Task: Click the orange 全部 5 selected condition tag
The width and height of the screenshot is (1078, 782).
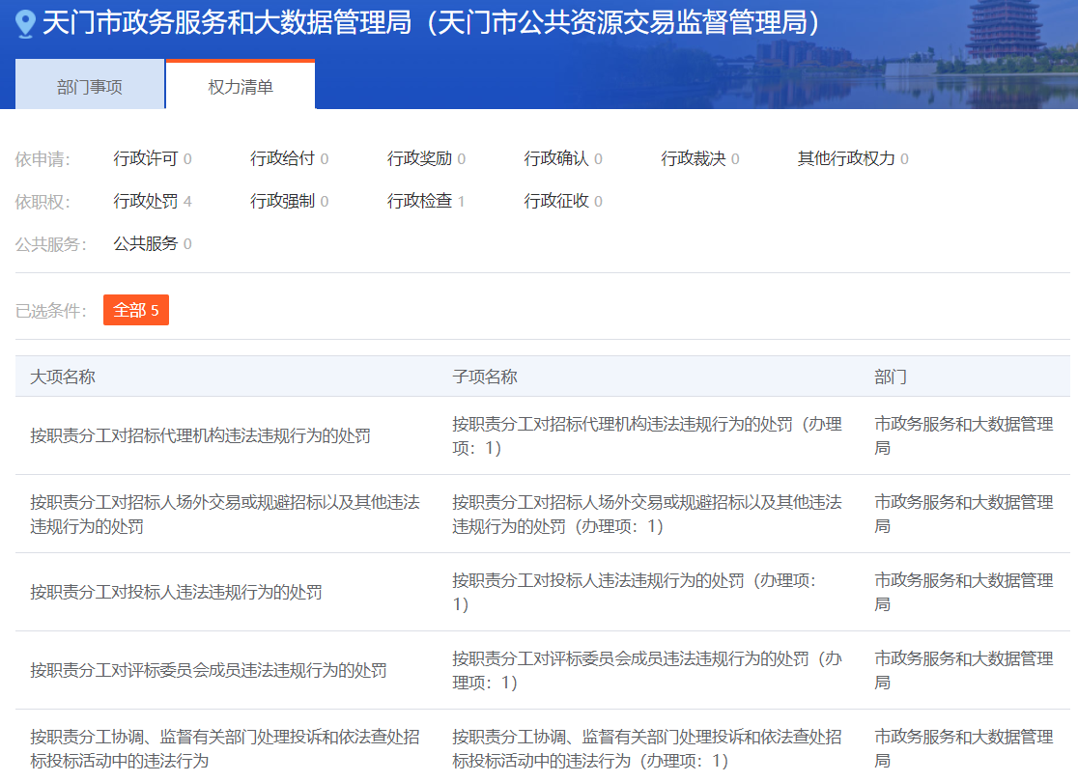Action: point(136,310)
